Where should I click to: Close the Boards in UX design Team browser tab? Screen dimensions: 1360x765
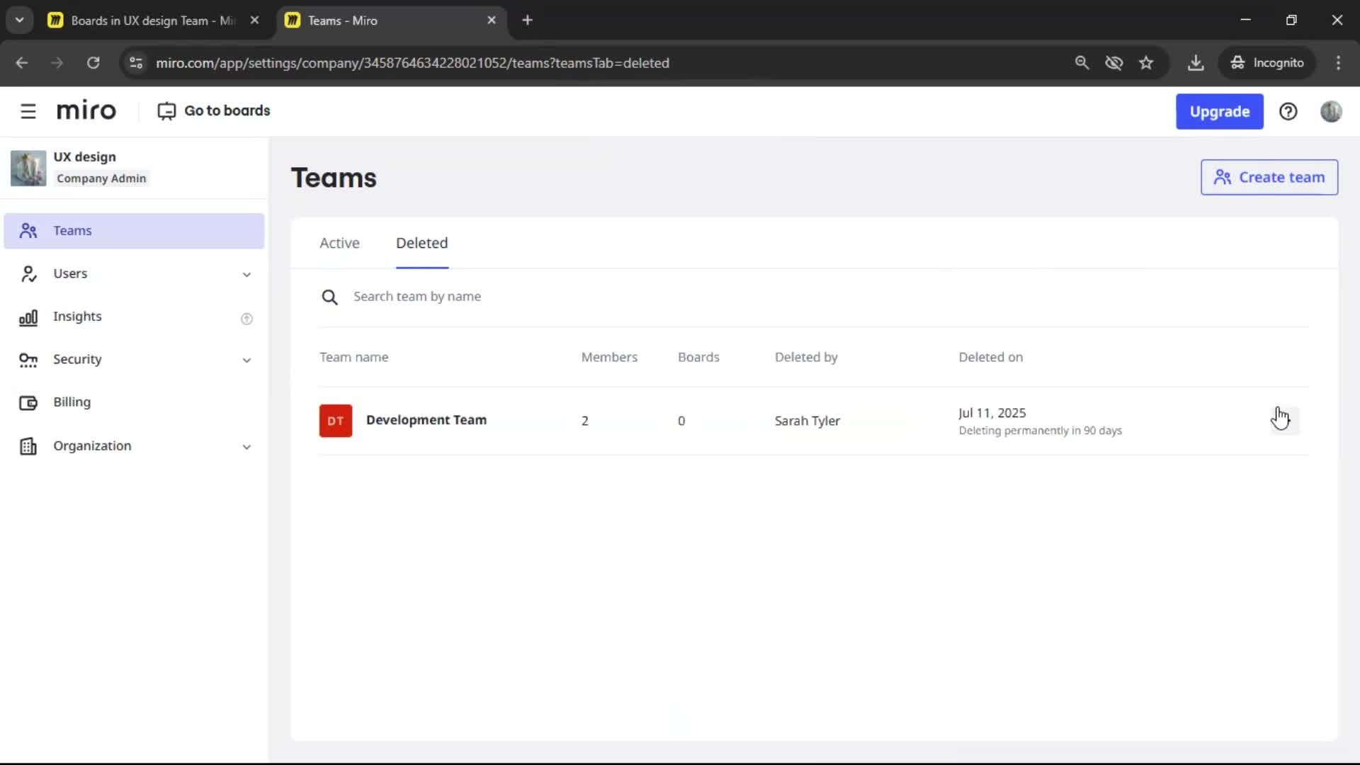point(254,21)
